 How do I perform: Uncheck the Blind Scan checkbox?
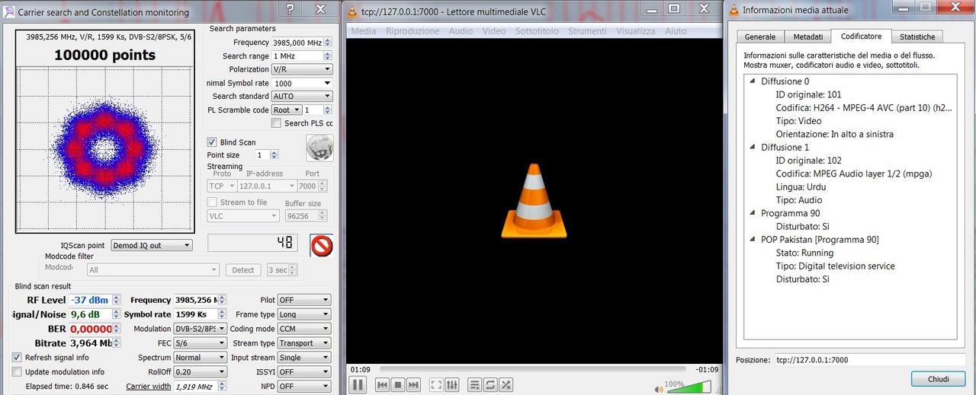(212, 142)
